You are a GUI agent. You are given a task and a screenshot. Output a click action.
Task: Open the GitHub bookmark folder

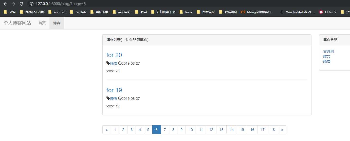78,12
